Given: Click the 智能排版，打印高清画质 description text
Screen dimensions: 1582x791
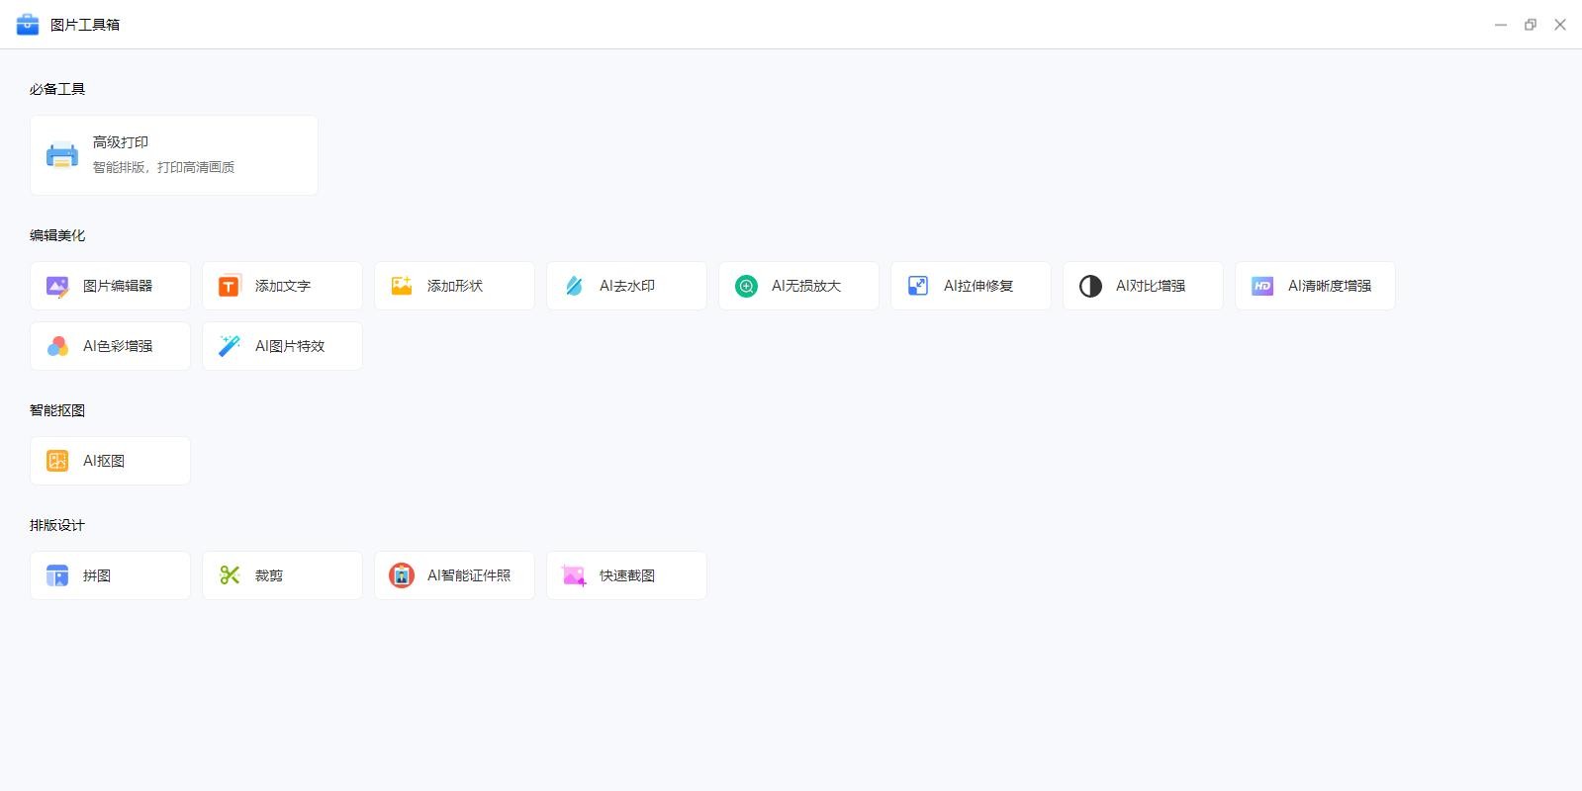Looking at the screenshot, I should [163, 168].
